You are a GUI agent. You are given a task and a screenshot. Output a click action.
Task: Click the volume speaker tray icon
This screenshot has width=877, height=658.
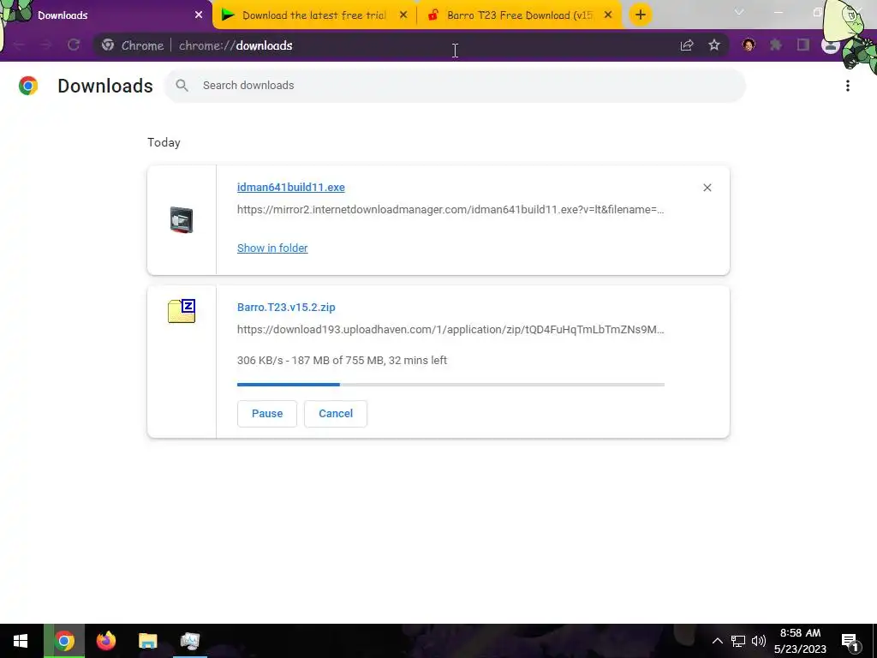pyautogui.click(x=759, y=641)
